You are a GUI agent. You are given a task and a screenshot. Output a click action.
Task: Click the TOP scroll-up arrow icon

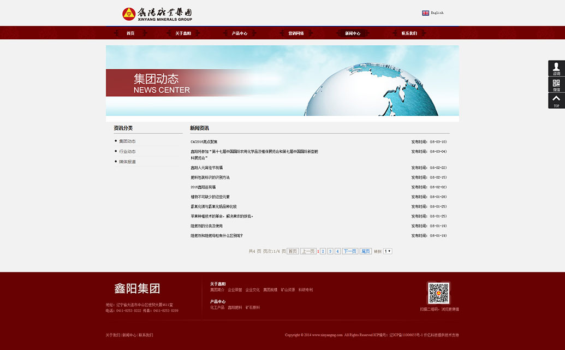point(556,100)
